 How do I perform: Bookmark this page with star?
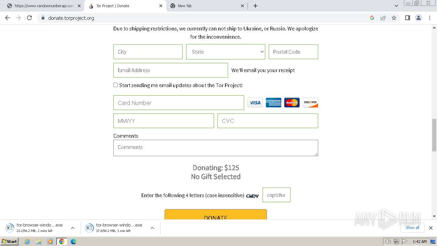(x=394, y=18)
